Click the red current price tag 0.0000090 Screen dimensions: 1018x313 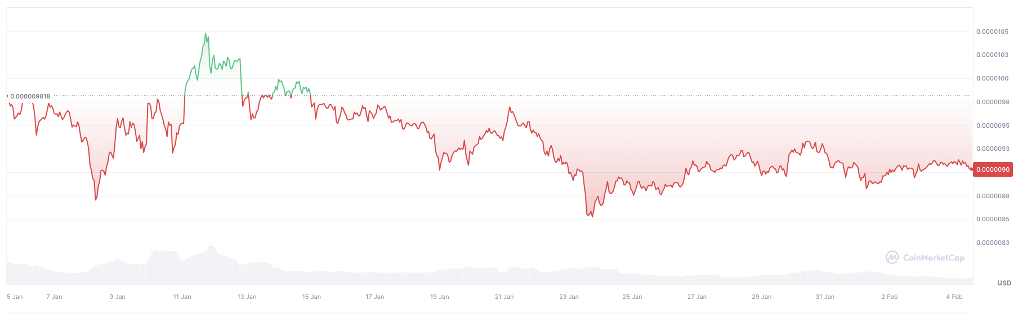pyautogui.click(x=993, y=169)
